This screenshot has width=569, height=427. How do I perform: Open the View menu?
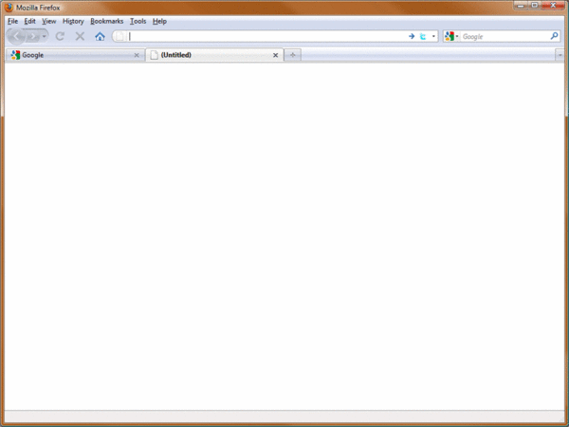[x=49, y=22]
